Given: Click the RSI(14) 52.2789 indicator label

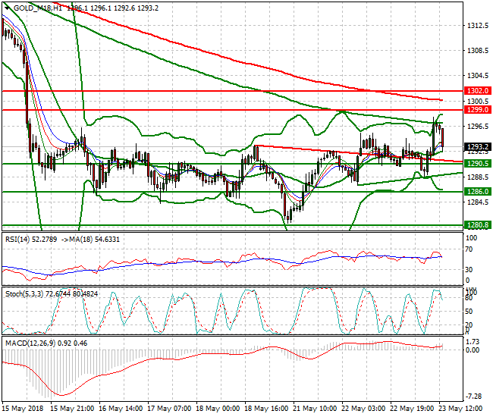Looking at the screenshot, I should click(x=31, y=240).
